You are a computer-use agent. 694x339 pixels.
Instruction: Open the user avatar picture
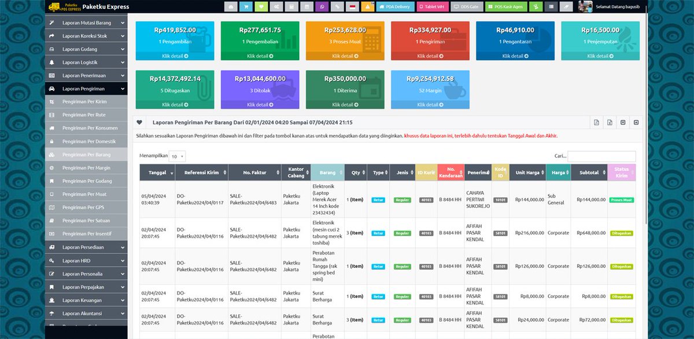pos(585,6)
